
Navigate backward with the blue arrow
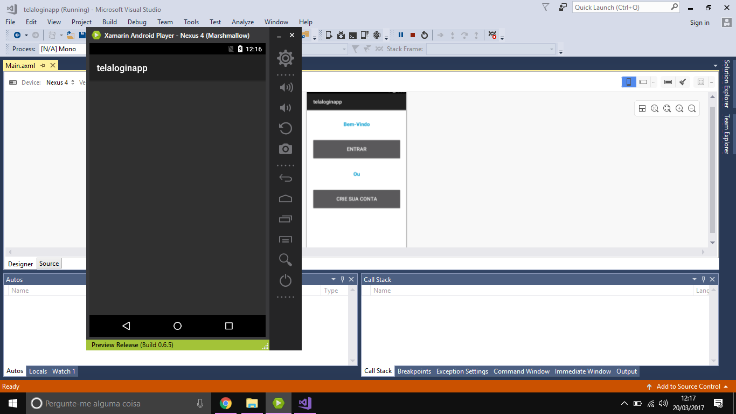pos(17,35)
